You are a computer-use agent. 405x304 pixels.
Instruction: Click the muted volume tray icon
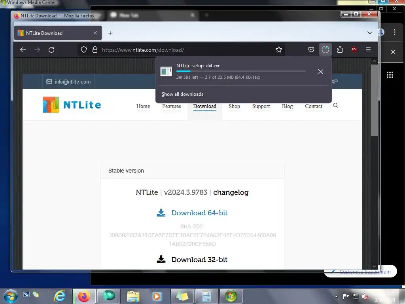(x=365, y=296)
